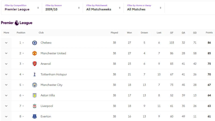Expand the Chelsea row details chevron

(x=6, y=43)
